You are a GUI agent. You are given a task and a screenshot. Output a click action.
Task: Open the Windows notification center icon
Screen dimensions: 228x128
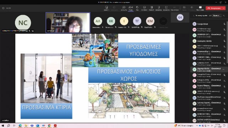224,126
